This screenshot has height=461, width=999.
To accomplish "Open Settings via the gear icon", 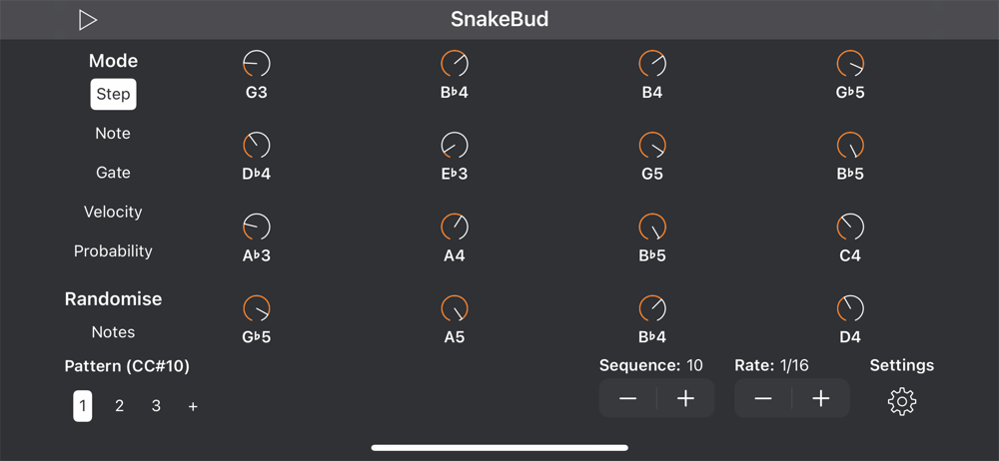I will pos(901,401).
